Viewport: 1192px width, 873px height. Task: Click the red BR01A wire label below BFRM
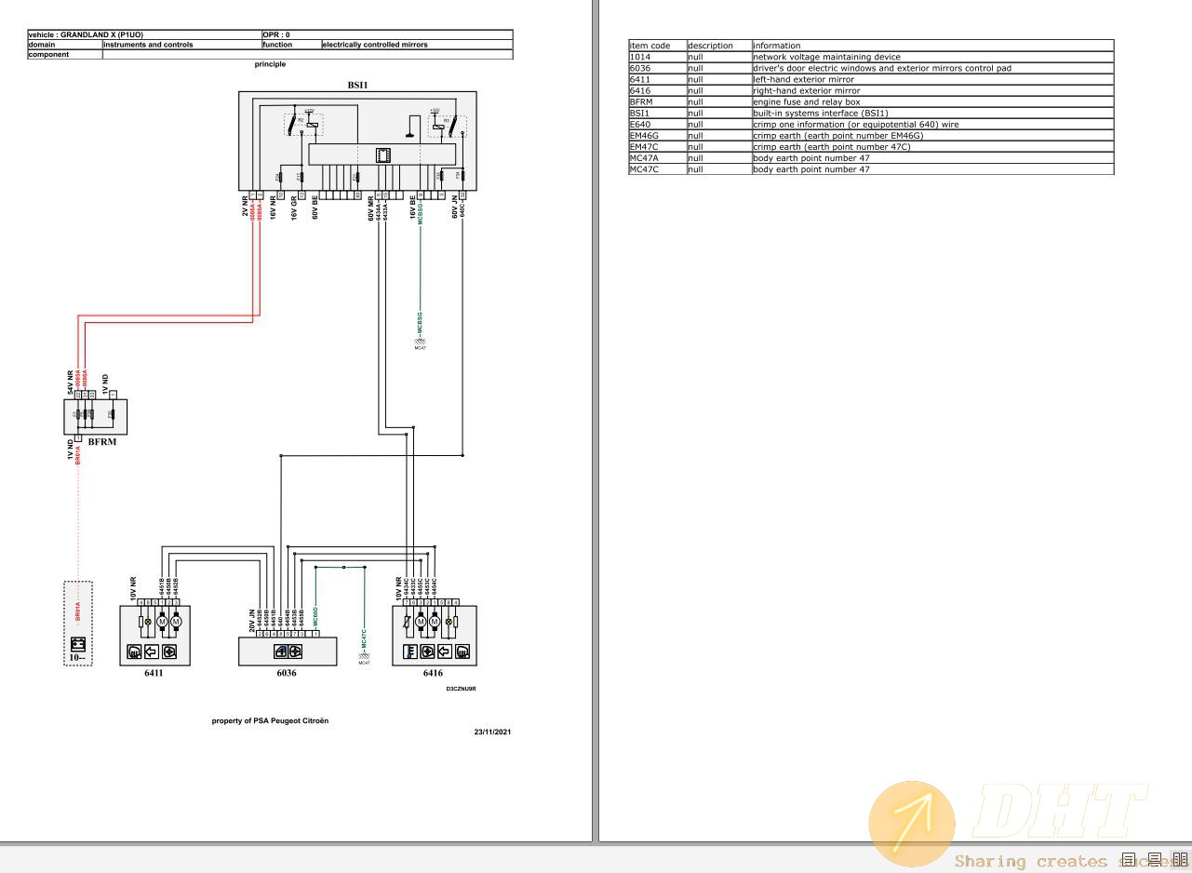pyautogui.click(x=78, y=454)
